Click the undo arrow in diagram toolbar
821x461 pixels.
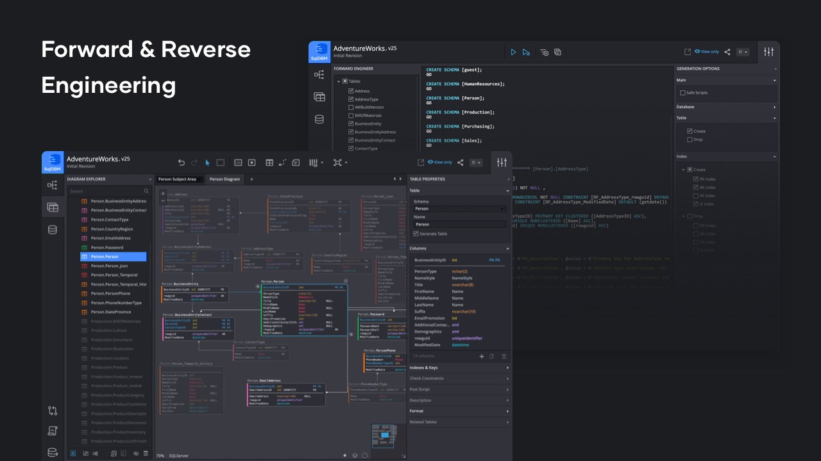[x=182, y=163]
